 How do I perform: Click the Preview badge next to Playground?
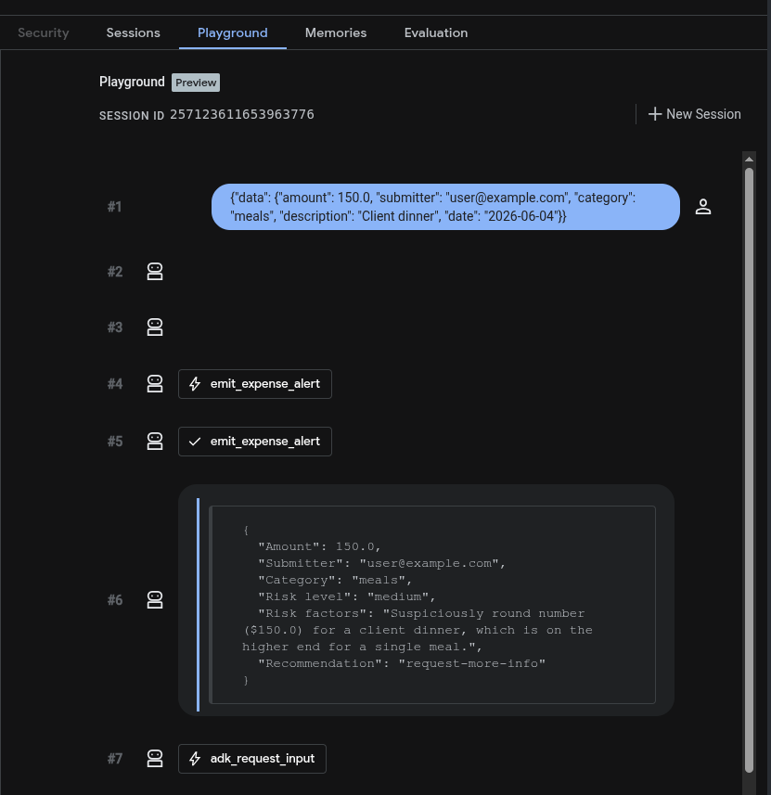195,83
